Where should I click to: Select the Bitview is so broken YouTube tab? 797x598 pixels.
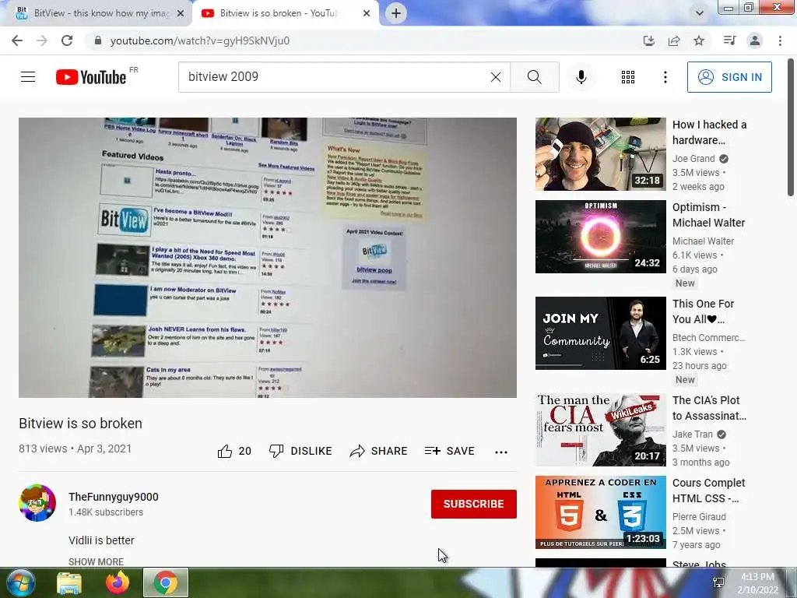tap(286, 13)
